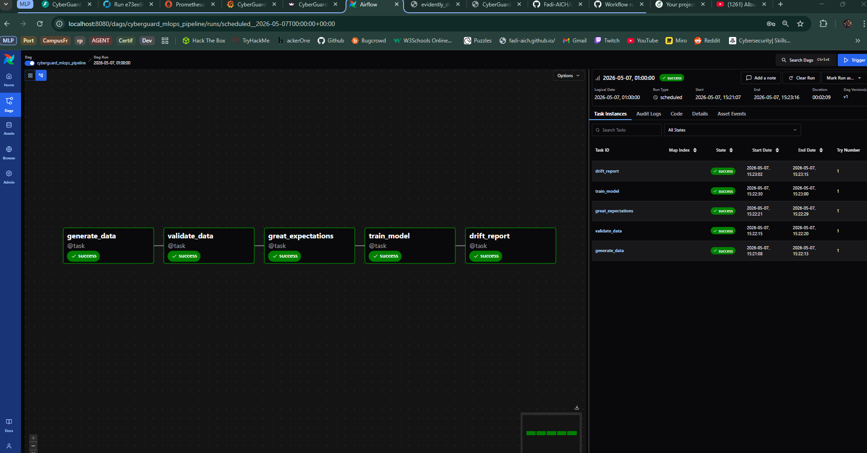Screen dimensions: 867x453
Task: Open the apps grid bookmark icon
Action: click(x=165, y=41)
